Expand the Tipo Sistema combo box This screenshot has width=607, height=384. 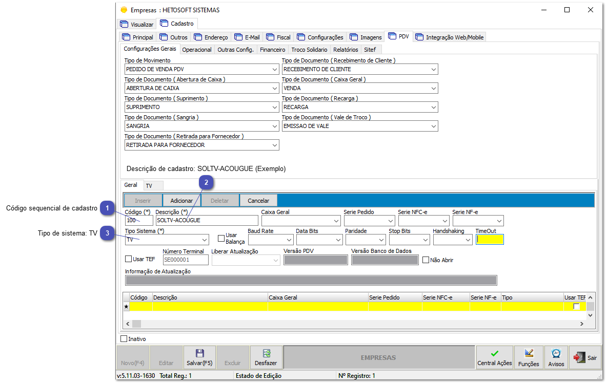[x=205, y=239]
